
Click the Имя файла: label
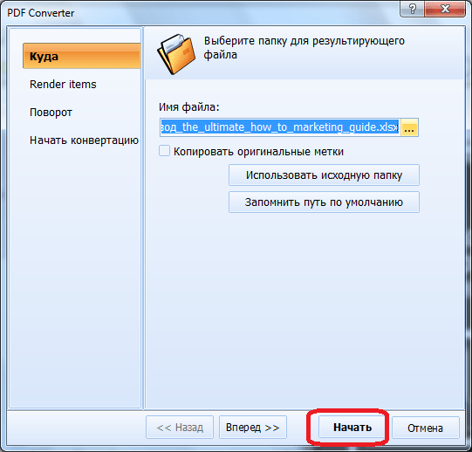(x=189, y=106)
